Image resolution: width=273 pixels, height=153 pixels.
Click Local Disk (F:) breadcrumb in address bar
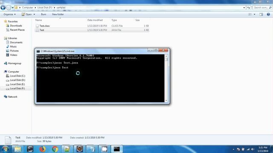click(45, 8)
